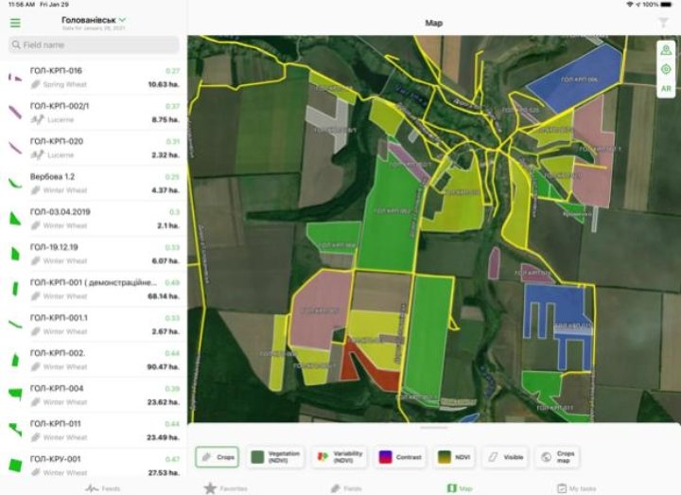Select the Visible layer

(505, 457)
